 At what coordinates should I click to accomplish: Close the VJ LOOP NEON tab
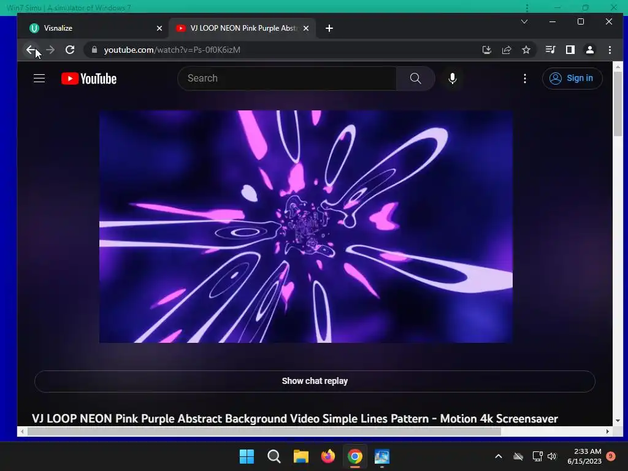(306, 28)
